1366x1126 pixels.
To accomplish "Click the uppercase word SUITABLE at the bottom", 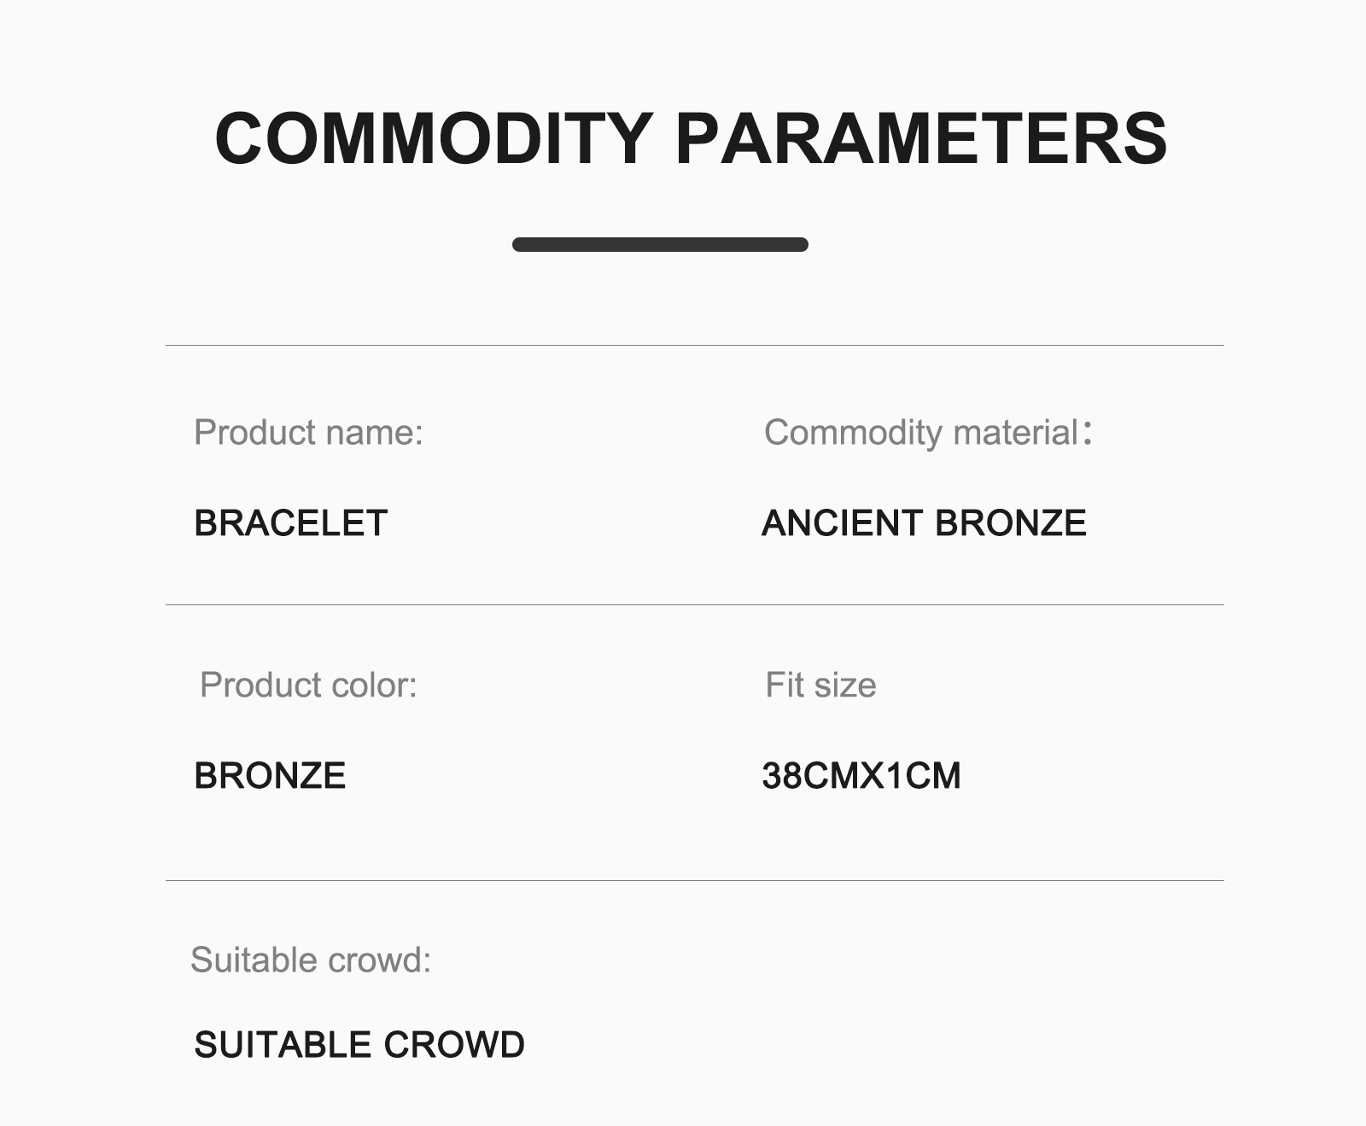I will 282,1045.
